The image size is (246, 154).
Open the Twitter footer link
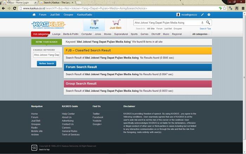tap(96, 114)
